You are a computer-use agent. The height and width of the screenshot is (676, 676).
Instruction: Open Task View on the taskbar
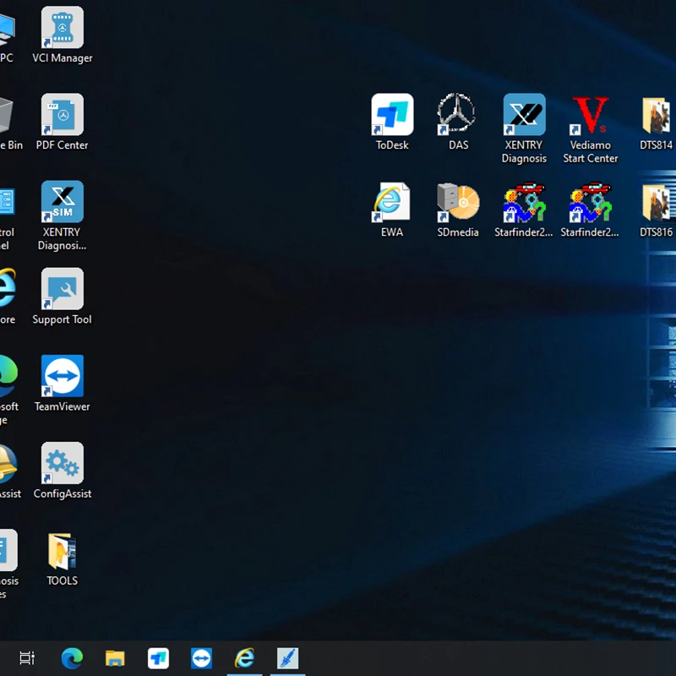(27, 658)
